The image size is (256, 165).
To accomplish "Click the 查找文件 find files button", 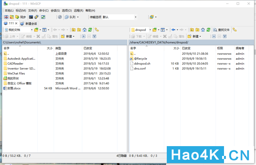I will [x=221, y=30].
